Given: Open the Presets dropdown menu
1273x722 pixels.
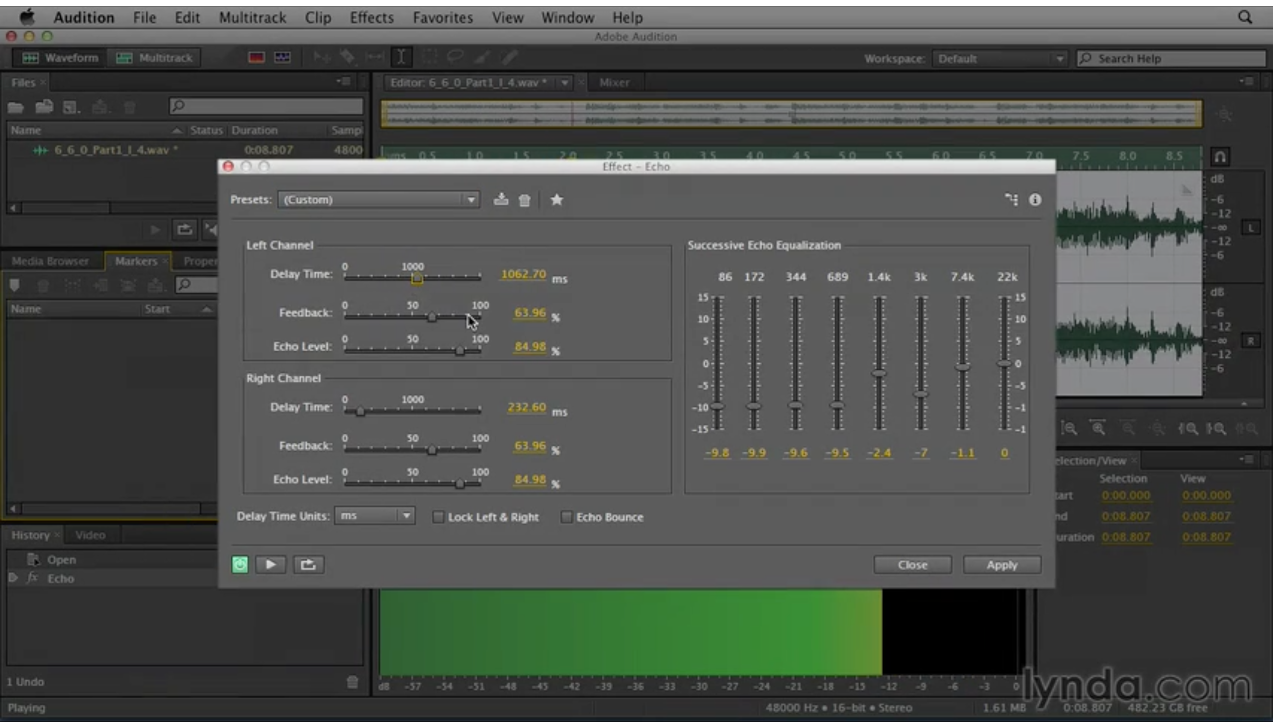Looking at the screenshot, I should (469, 199).
